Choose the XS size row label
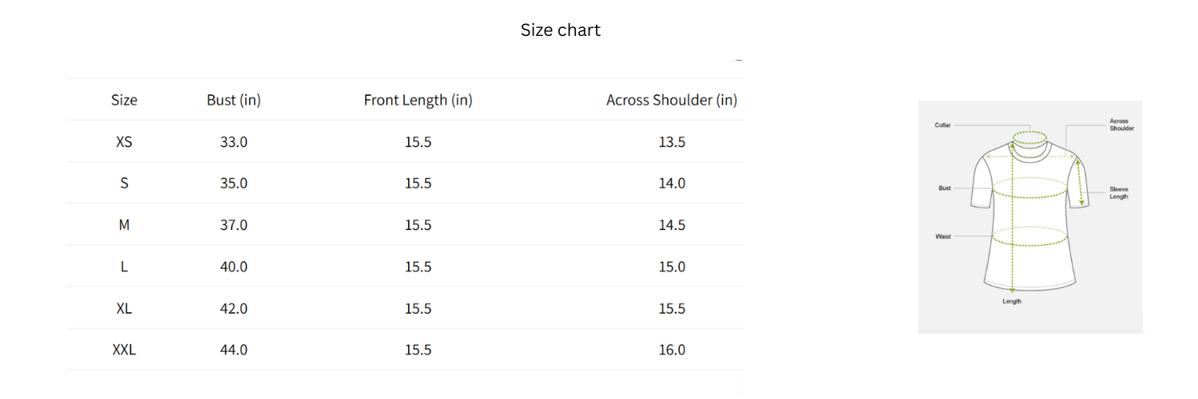The width and height of the screenshot is (1198, 399). [124, 142]
